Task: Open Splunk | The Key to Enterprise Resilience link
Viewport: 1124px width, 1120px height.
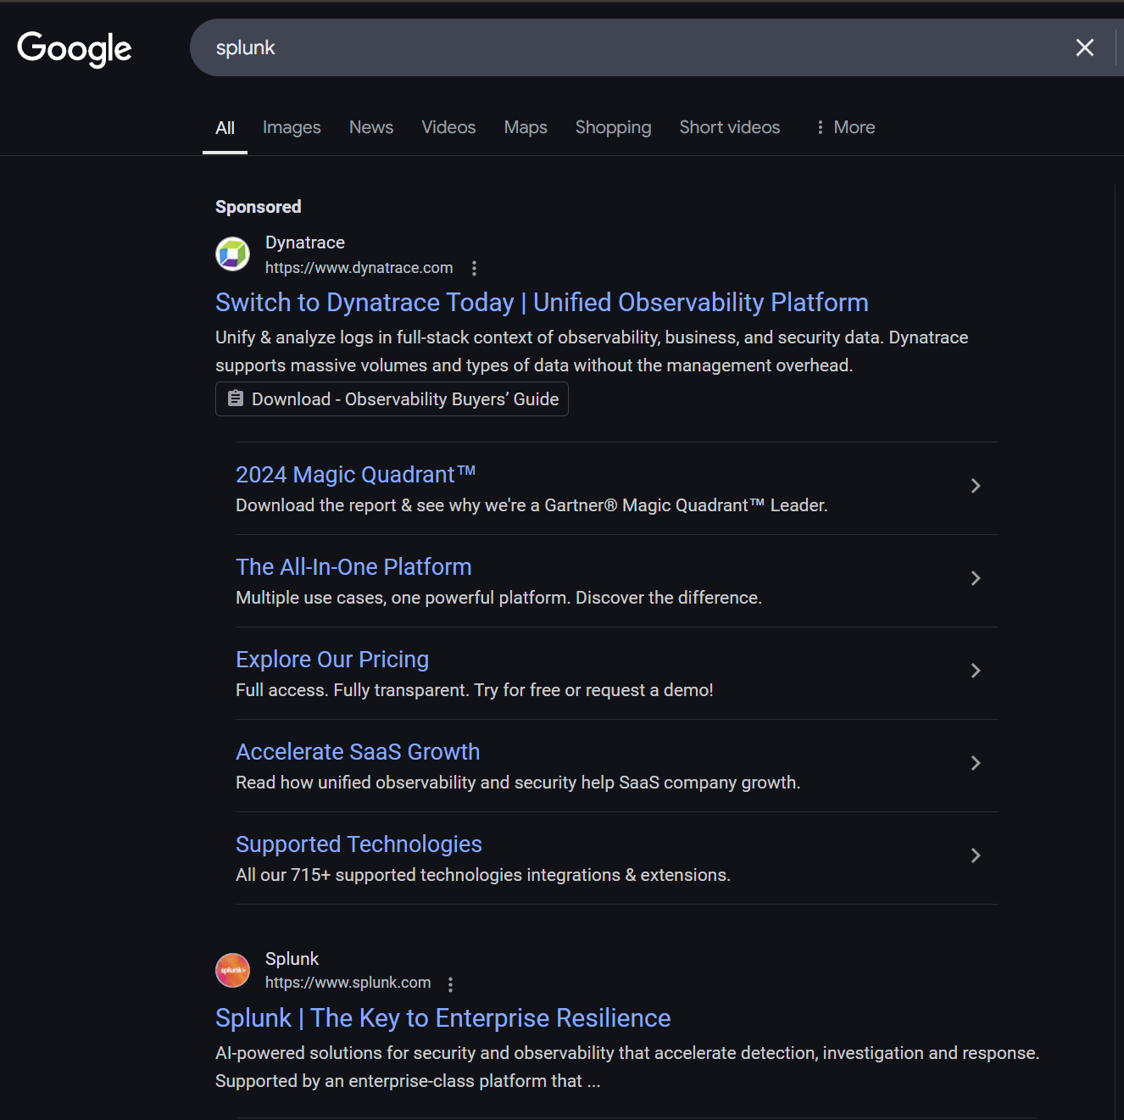Action: click(442, 1018)
